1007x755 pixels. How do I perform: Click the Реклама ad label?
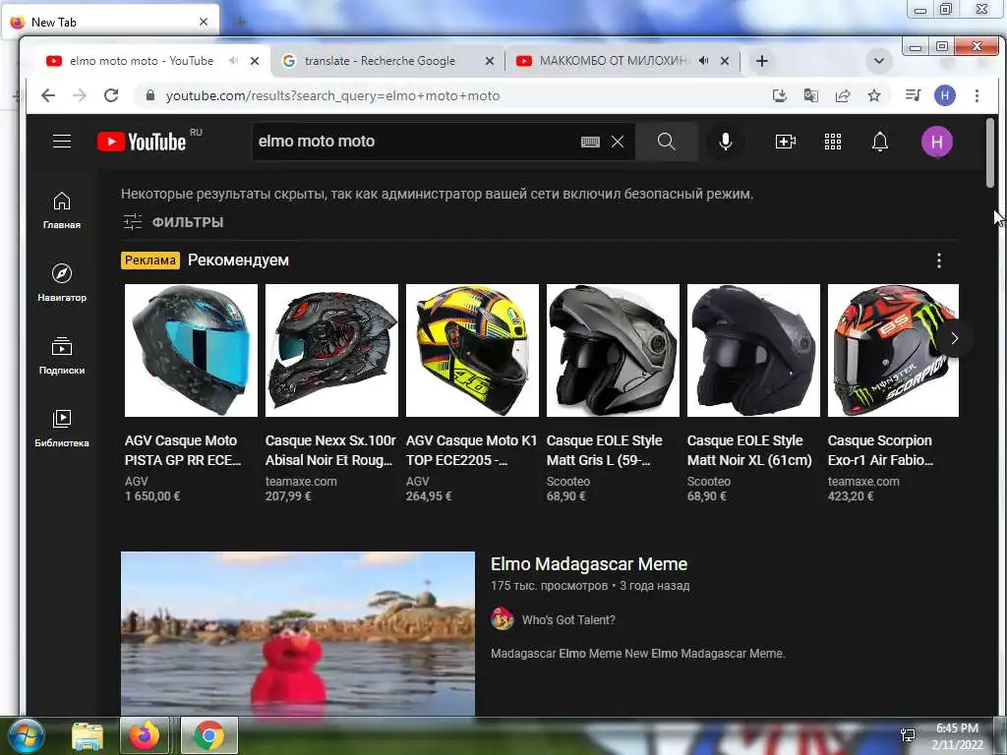click(x=150, y=260)
